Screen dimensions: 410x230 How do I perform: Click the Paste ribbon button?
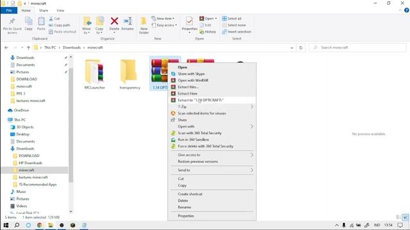pyautogui.click(x=41, y=24)
